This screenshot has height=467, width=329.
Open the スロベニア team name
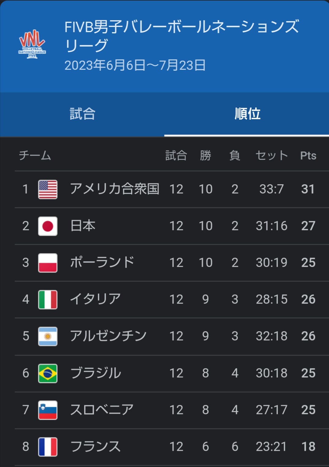click(102, 409)
